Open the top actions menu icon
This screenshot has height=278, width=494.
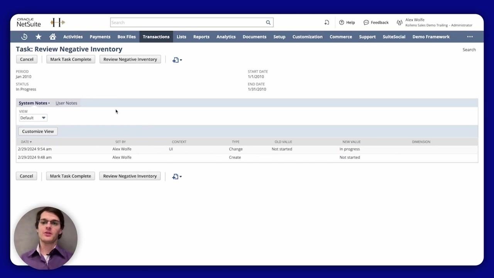pos(177,60)
